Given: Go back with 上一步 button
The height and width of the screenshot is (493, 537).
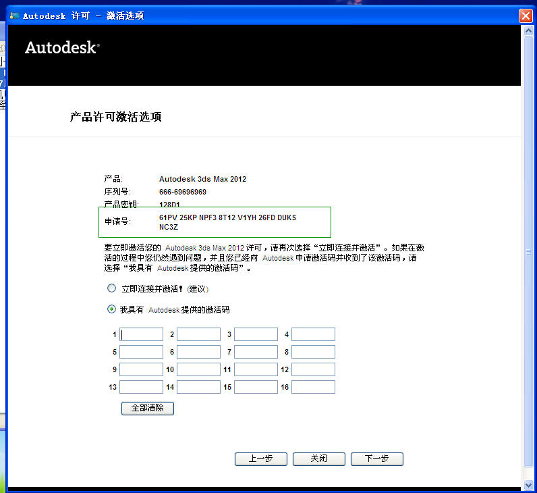Looking at the screenshot, I should tap(261, 459).
